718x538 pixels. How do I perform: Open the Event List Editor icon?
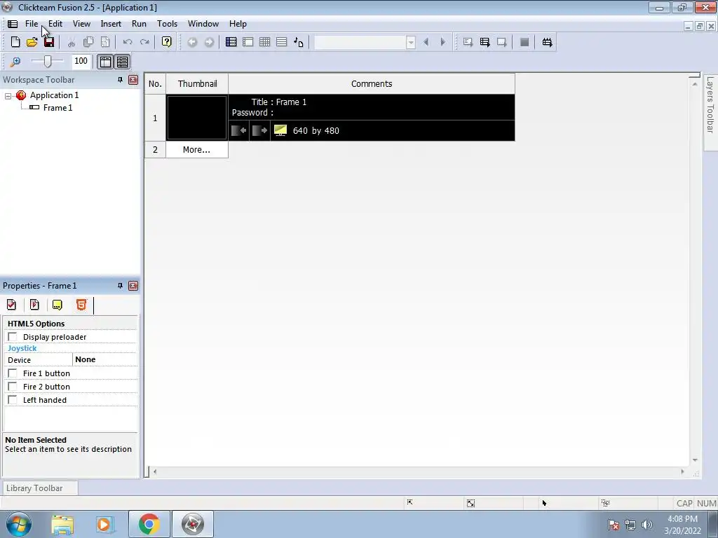point(282,42)
